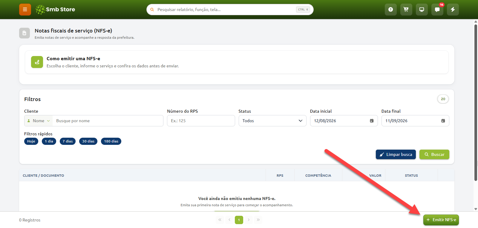Expand the Nome client search type dropdown
Screen dimensions: 478x228
(39, 121)
